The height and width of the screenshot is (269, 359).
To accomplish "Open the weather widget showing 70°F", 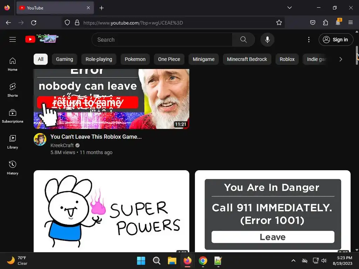I will pos(17,261).
